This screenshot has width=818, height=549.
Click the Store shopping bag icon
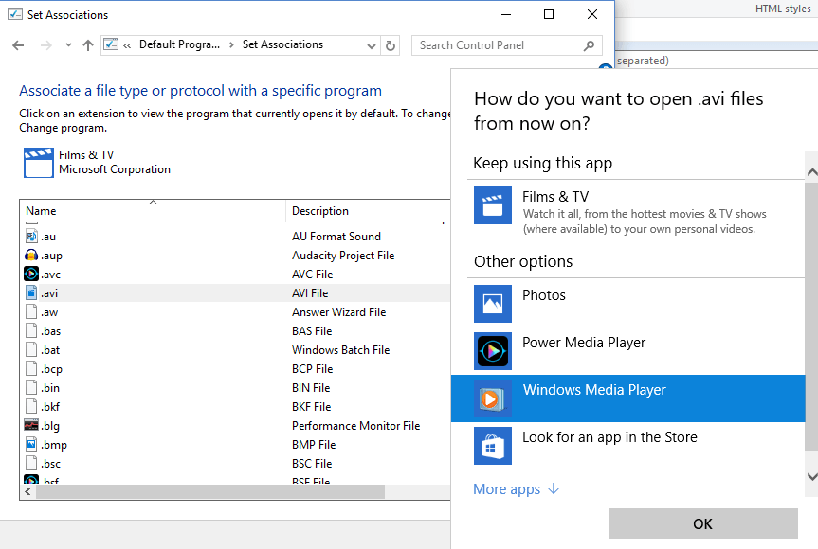pos(493,446)
